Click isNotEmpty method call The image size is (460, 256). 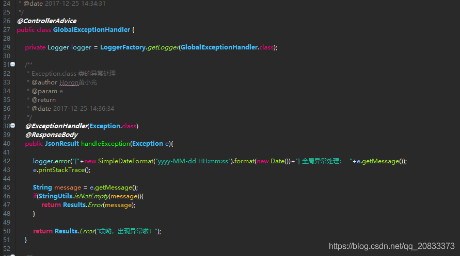pyautogui.click(x=91, y=196)
